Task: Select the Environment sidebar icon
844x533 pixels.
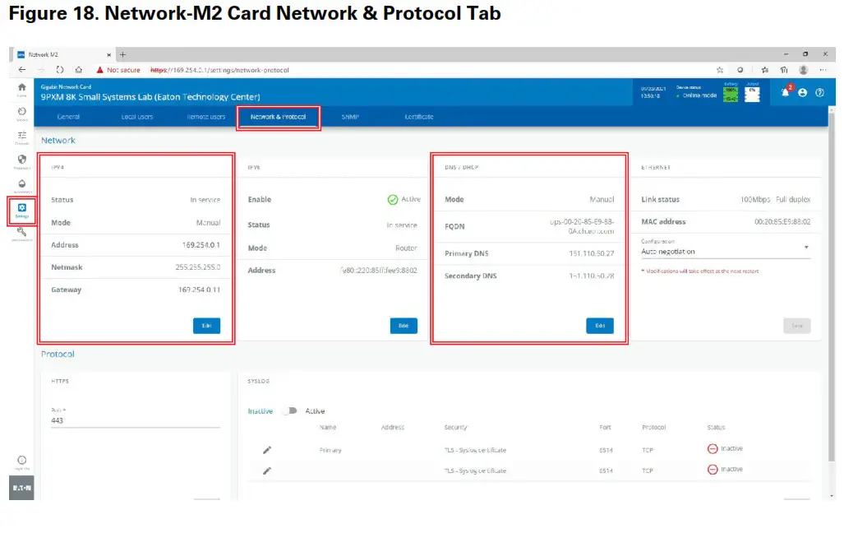Action: coord(21,184)
